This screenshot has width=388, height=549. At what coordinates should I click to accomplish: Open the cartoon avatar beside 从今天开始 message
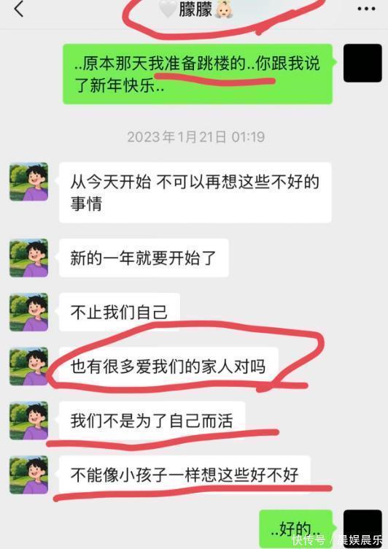click(x=28, y=182)
